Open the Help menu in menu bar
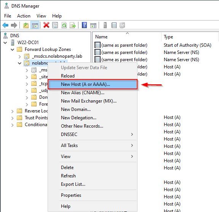This screenshot has width=219, height=212. pos(57,16)
